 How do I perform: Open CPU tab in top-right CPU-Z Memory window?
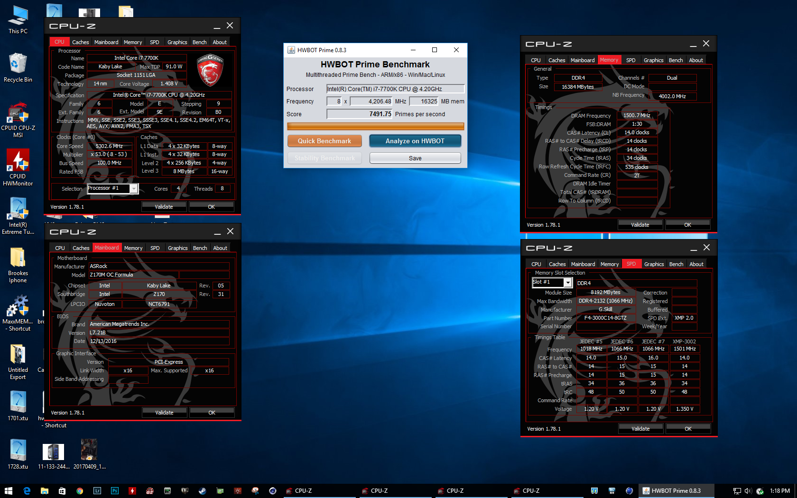coord(536,60)
